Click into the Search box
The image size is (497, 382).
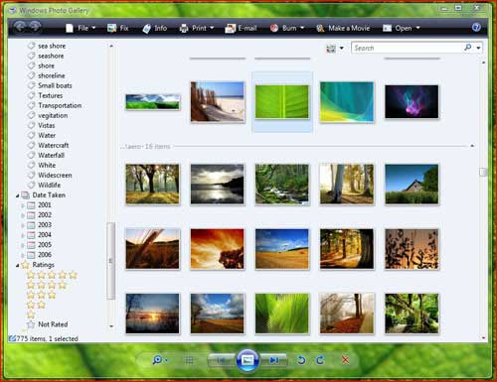pyautogui.click(x=408, y=48)
